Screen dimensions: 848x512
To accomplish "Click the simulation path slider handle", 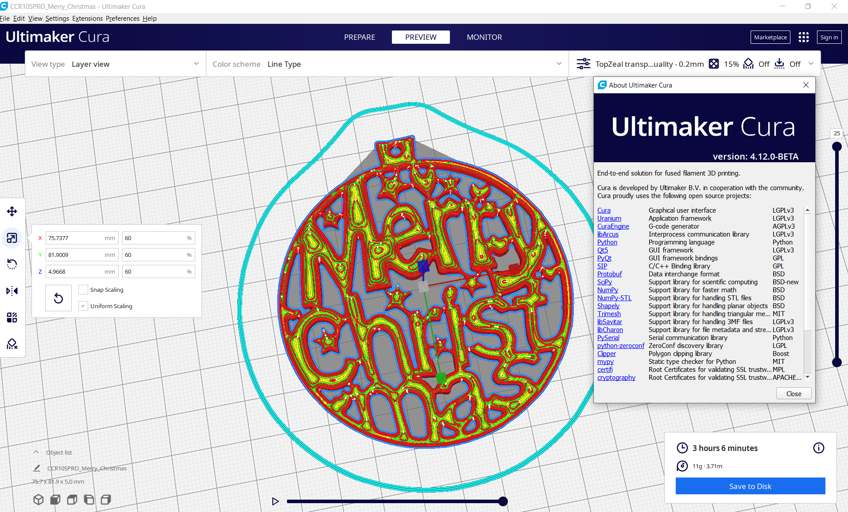I will [x=503, y=501].
